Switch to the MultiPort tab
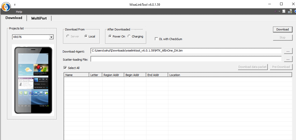 point(39,18)
